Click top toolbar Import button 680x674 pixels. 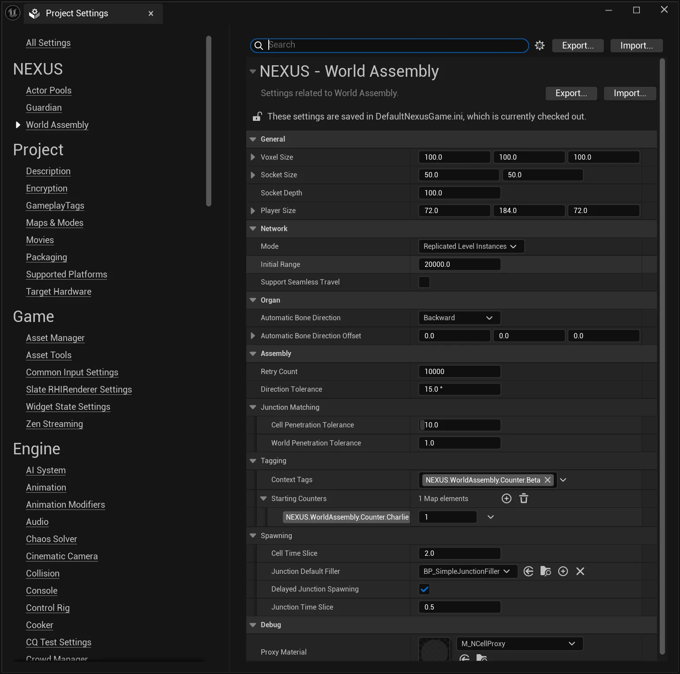point(636,45)
